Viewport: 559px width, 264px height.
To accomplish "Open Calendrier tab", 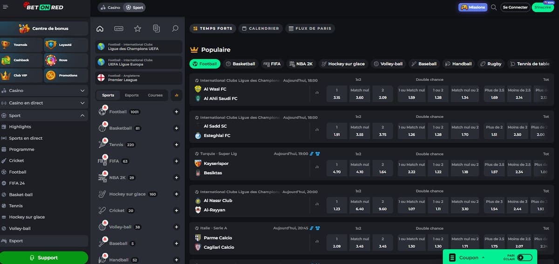I will pyautogui.click(x=260, y=28).
